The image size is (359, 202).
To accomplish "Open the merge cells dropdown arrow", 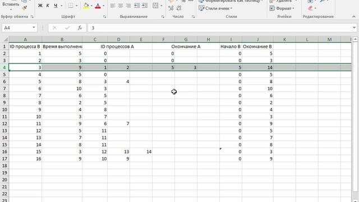I will [162, 6].
